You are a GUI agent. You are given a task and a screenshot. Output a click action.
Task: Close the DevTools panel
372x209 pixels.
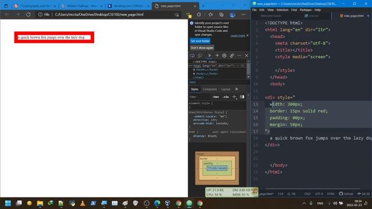click(246, 56)
